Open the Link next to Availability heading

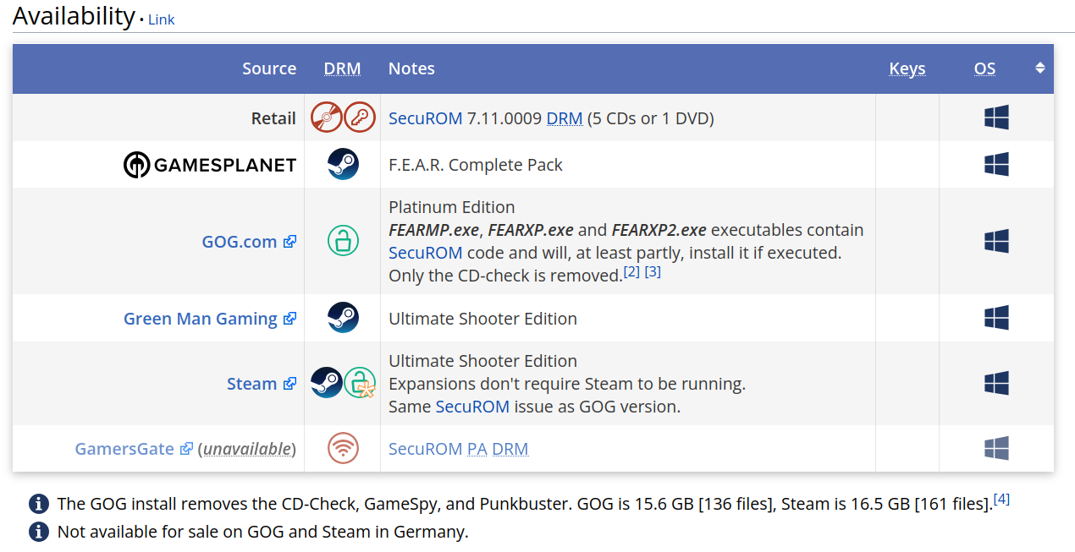point(161,19)
